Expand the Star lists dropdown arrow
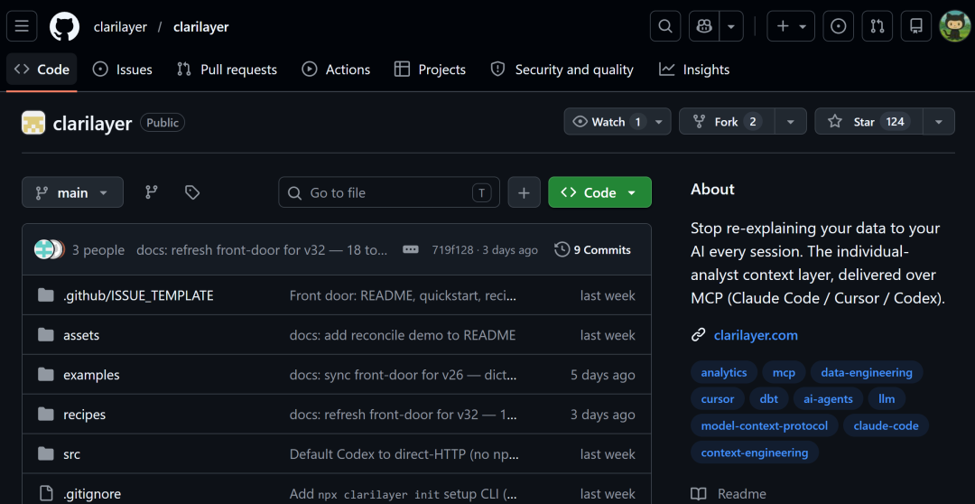Image resolution: width=975 pixels, height=504 pixels. (939, 121)
